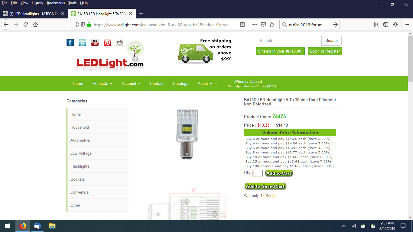The height and width of the screenshot is (232, 413).
Task: Select Automotive in Categories list
Action: pos(80,140)
